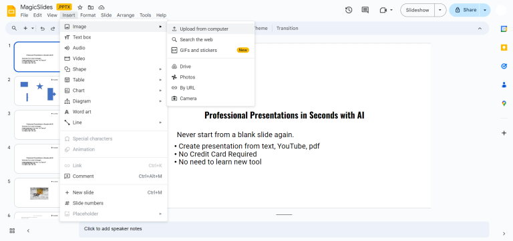Open Google Maps side panel icon
This screenshot has width=513, height=241.
[504, 104]
